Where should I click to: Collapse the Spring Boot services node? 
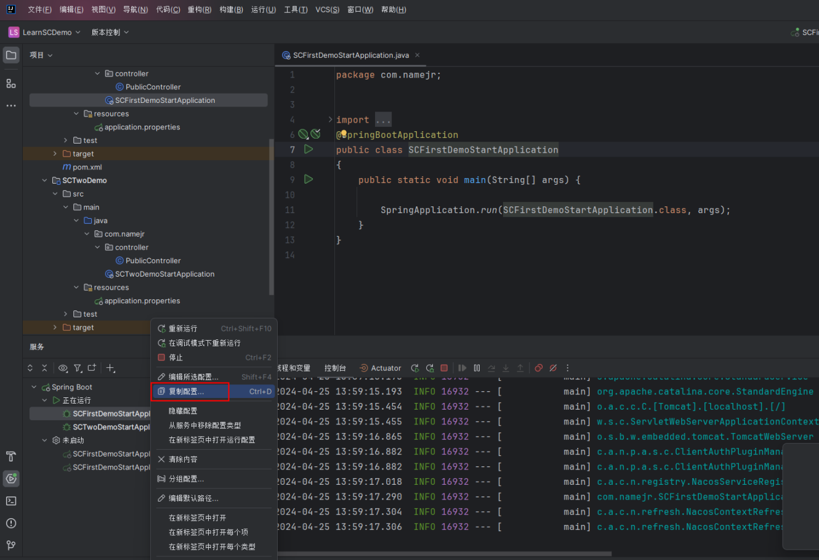pyautogui.click(x=34, y=387)
